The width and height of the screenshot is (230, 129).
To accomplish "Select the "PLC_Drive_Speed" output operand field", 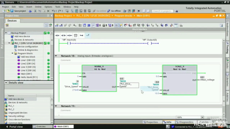I will click(129, 85).
